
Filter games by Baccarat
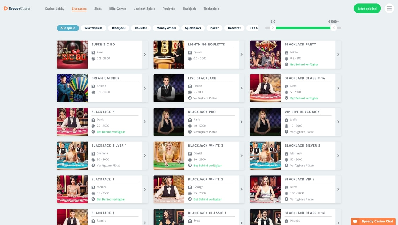point(234,28)
